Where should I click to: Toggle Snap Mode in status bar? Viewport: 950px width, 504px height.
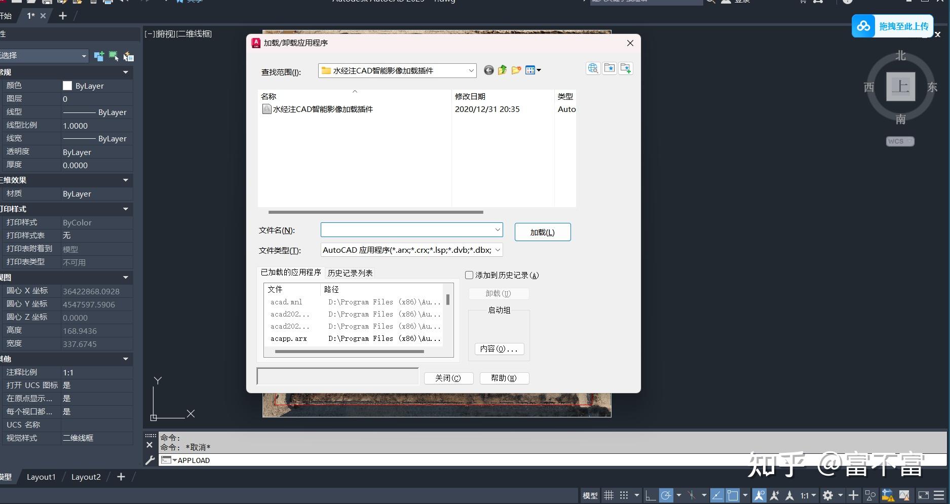(x=624, y=495)
